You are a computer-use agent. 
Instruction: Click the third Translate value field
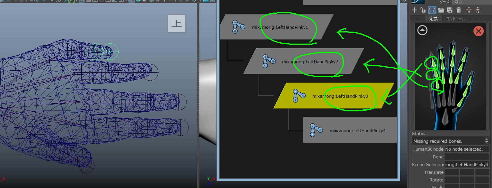pyautogui.click(x=482, y=172)
